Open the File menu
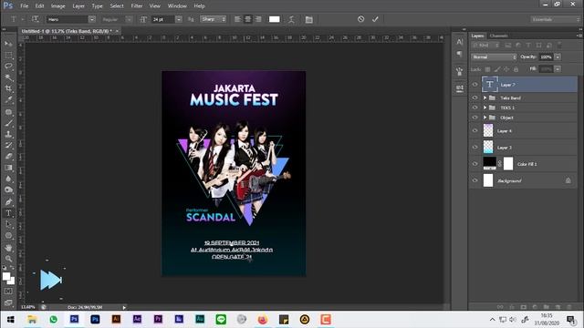 tap(25, 6)
